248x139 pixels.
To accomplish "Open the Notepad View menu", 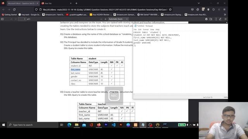I will 152,29.
